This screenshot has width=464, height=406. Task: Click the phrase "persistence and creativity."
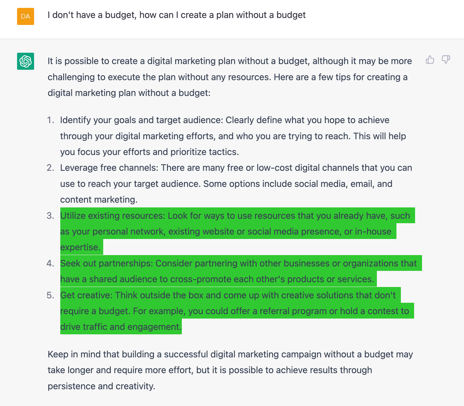101,386
